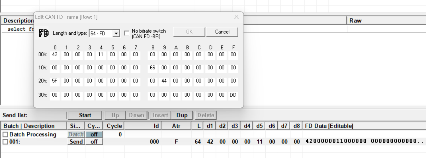The image size is (426, 158).
Task: Open the Length and type dropdown
Action: [116, 33]
